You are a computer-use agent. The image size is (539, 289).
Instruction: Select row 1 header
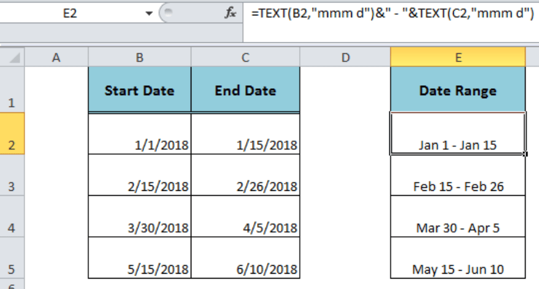[x=12, y=90]
